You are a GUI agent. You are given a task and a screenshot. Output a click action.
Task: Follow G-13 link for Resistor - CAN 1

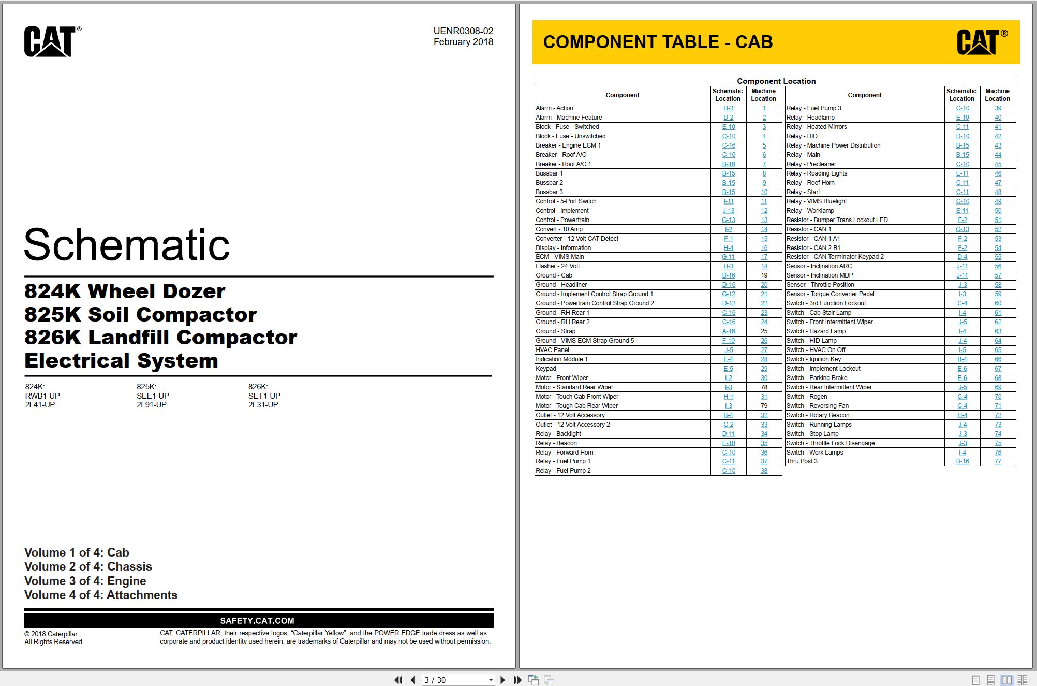coord(962,229)
